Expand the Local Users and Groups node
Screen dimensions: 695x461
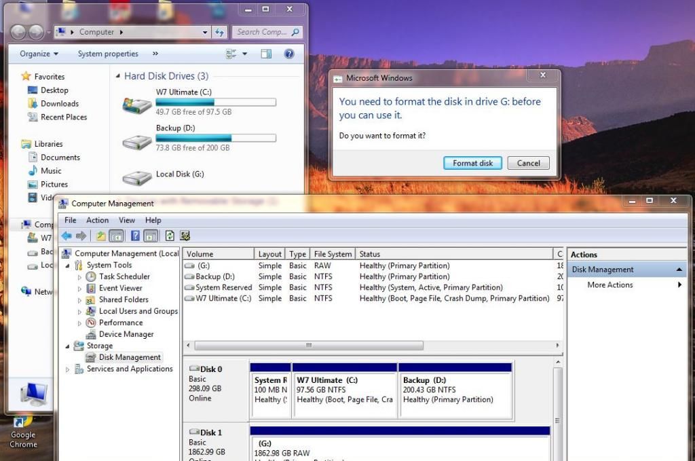79,312
